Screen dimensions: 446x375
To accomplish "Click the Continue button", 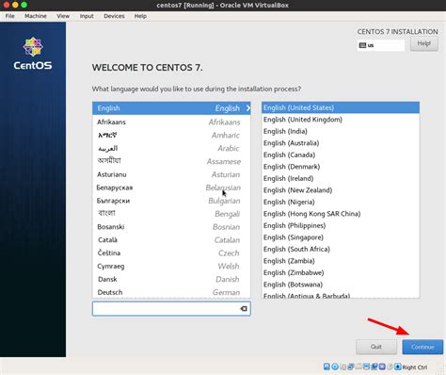I will click(422, 347).
